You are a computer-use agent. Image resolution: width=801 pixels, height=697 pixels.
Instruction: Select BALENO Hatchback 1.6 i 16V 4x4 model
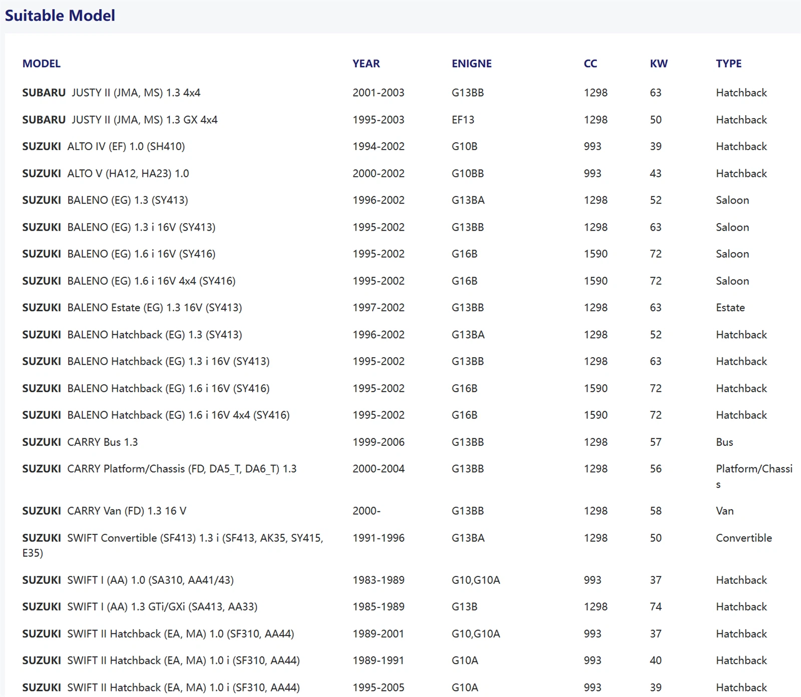coord(156,415)
